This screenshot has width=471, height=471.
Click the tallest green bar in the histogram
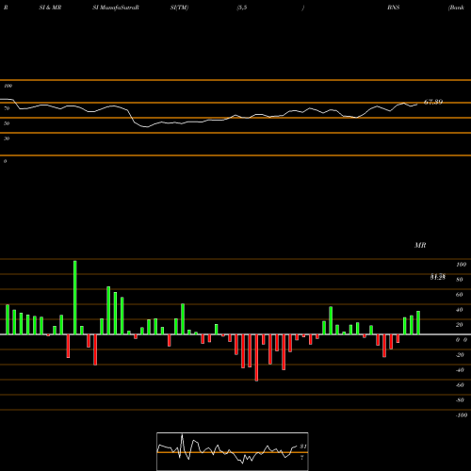point(75,298)
